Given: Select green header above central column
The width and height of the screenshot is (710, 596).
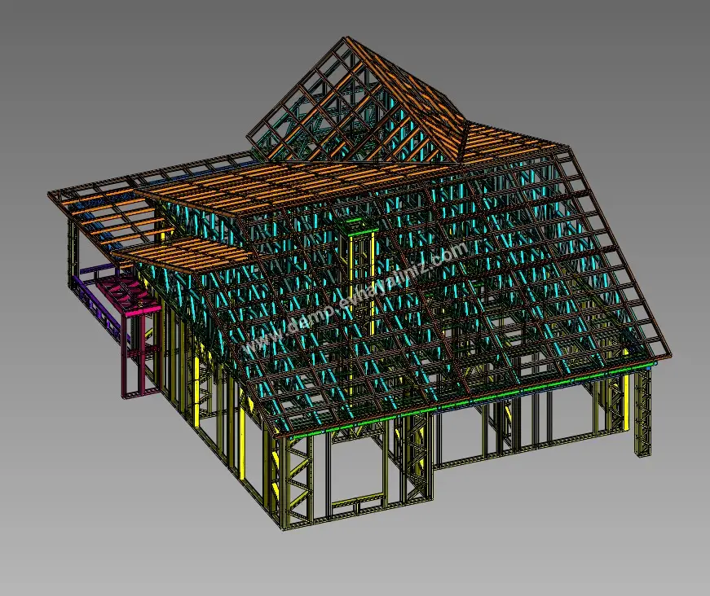Looking at the screenshot, I should click(353, 221).
